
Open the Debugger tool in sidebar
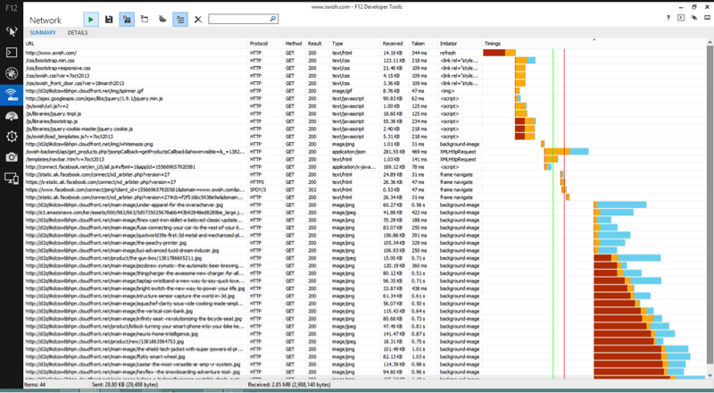(12, 73)
